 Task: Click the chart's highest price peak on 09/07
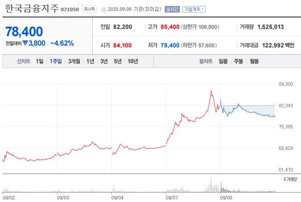point(211,91)
